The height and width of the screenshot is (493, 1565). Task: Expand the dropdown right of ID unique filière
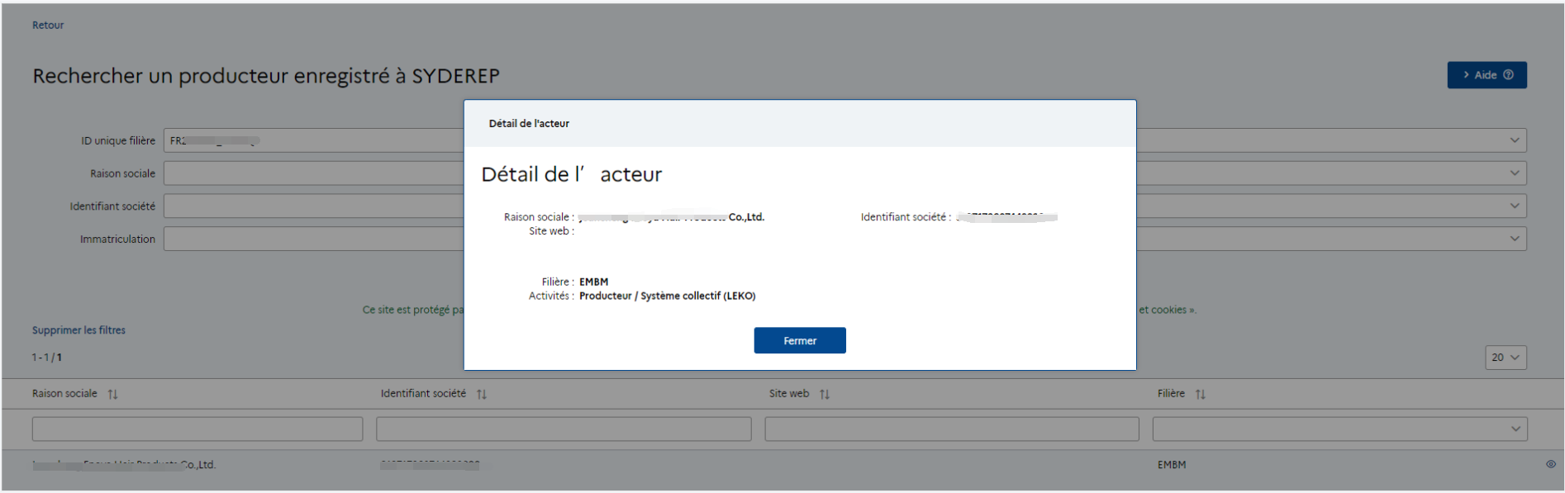tap(1514, 140)
